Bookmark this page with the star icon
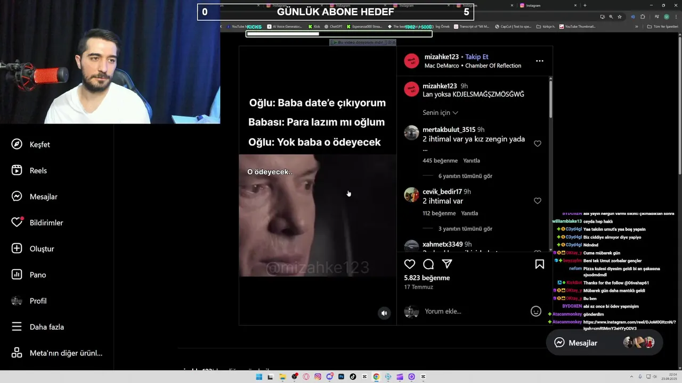Screen dimensions: 682x383 point(619,16)
